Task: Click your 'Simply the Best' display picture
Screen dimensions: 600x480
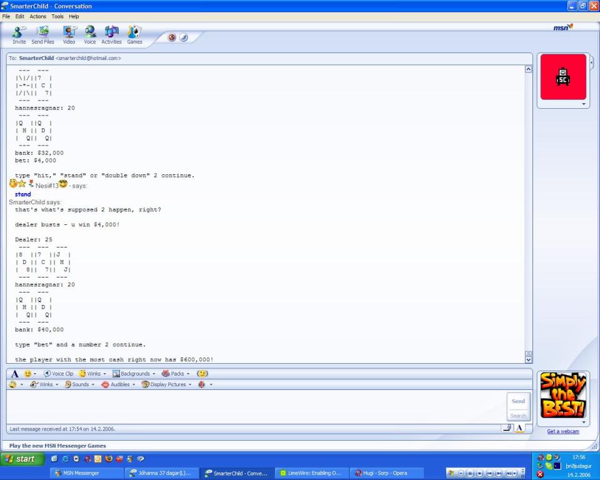Action: point(563,395)
